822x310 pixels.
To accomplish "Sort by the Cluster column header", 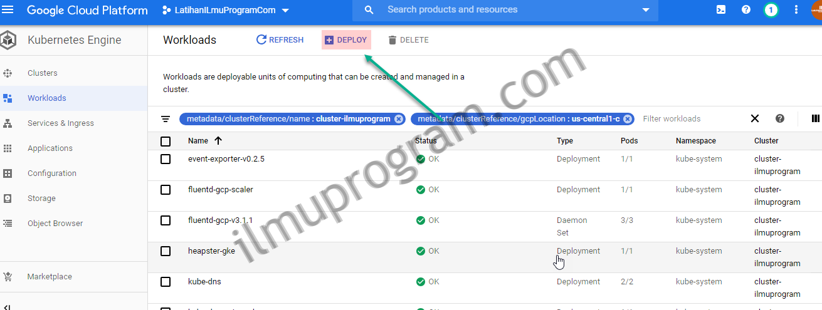I will 766,141.
